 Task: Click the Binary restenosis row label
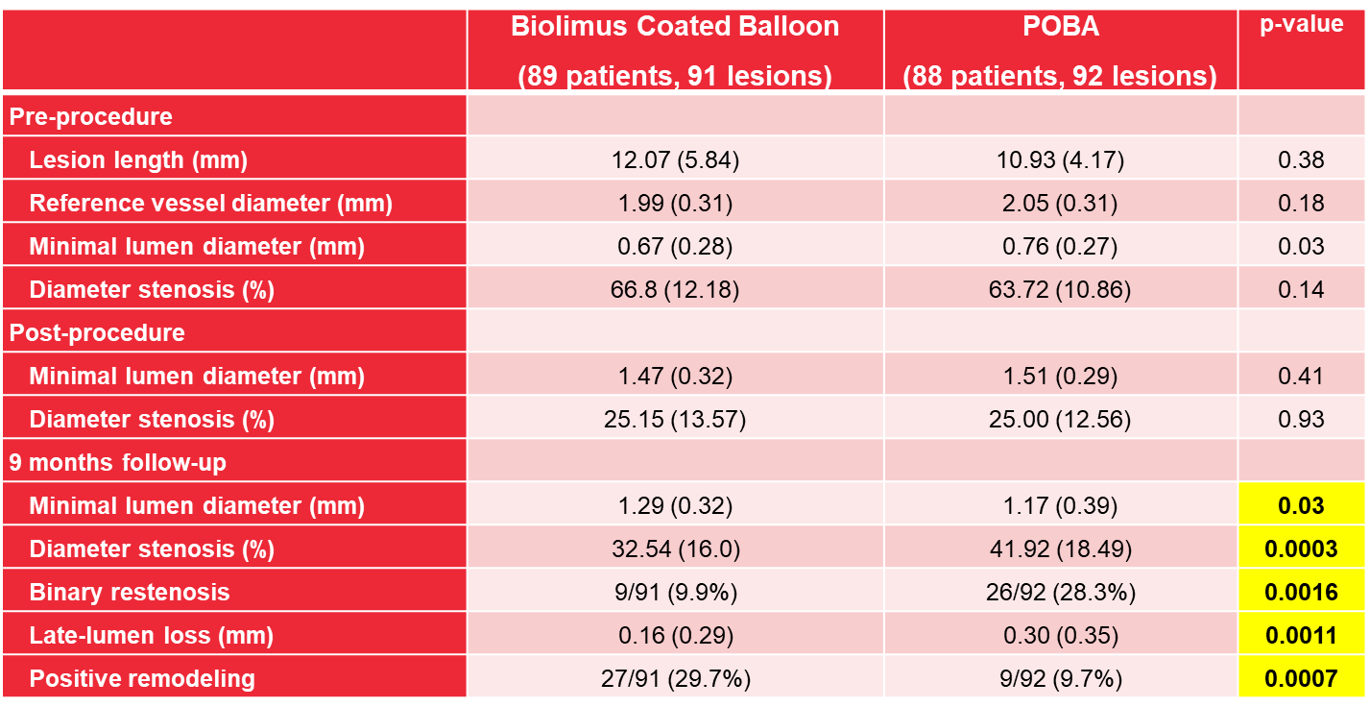point(130,592)
